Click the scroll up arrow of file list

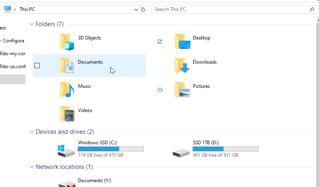click(318, 20)
